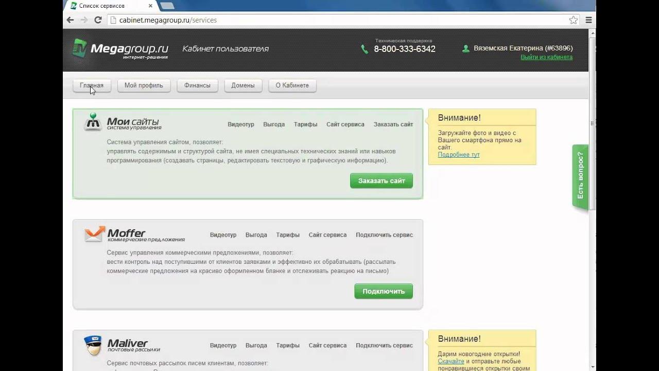Screen dimensions: 659x371
Task: Click the Мои сайты service icon
Action: click(93, 122)
